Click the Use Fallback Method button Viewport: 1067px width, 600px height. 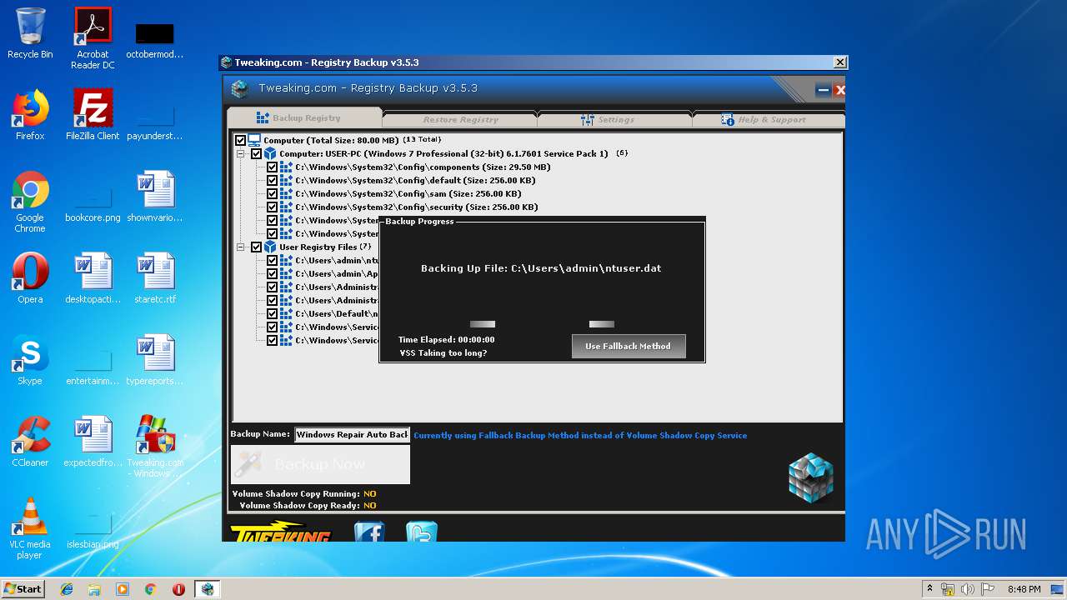(629, 346)
